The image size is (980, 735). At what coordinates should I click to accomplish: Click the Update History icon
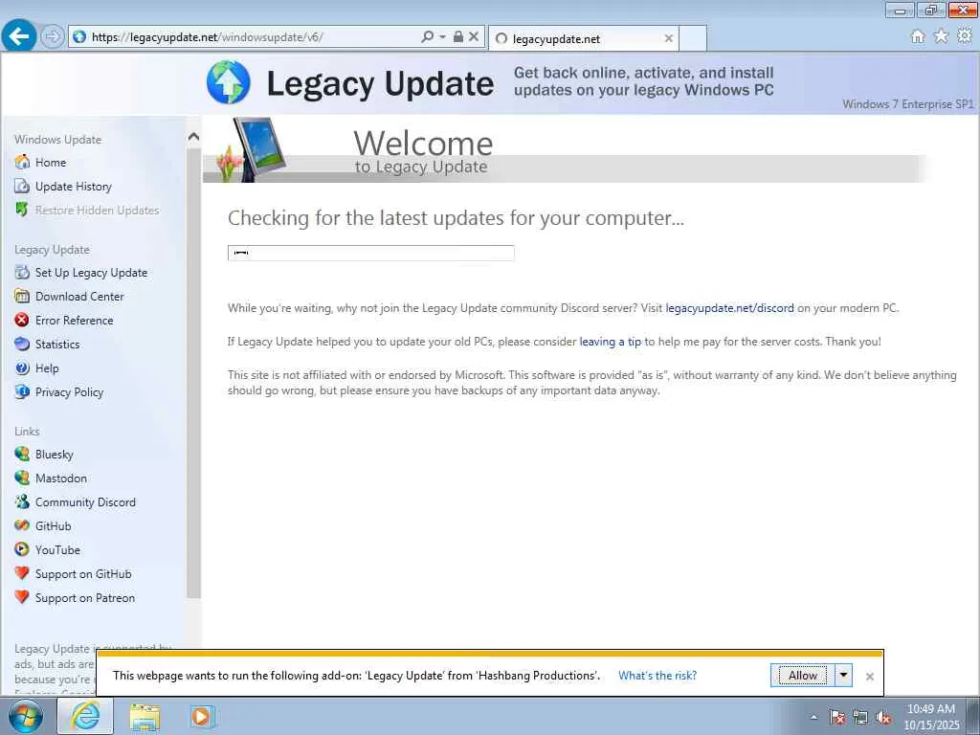pyautogui.click(x=22, y=187)
